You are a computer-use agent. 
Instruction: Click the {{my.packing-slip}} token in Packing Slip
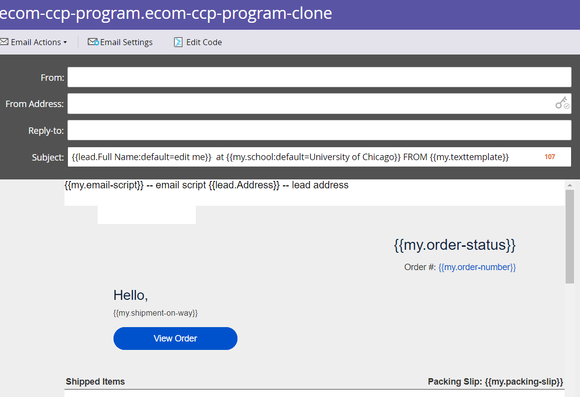pyautogui.click(x=525, y=382)
